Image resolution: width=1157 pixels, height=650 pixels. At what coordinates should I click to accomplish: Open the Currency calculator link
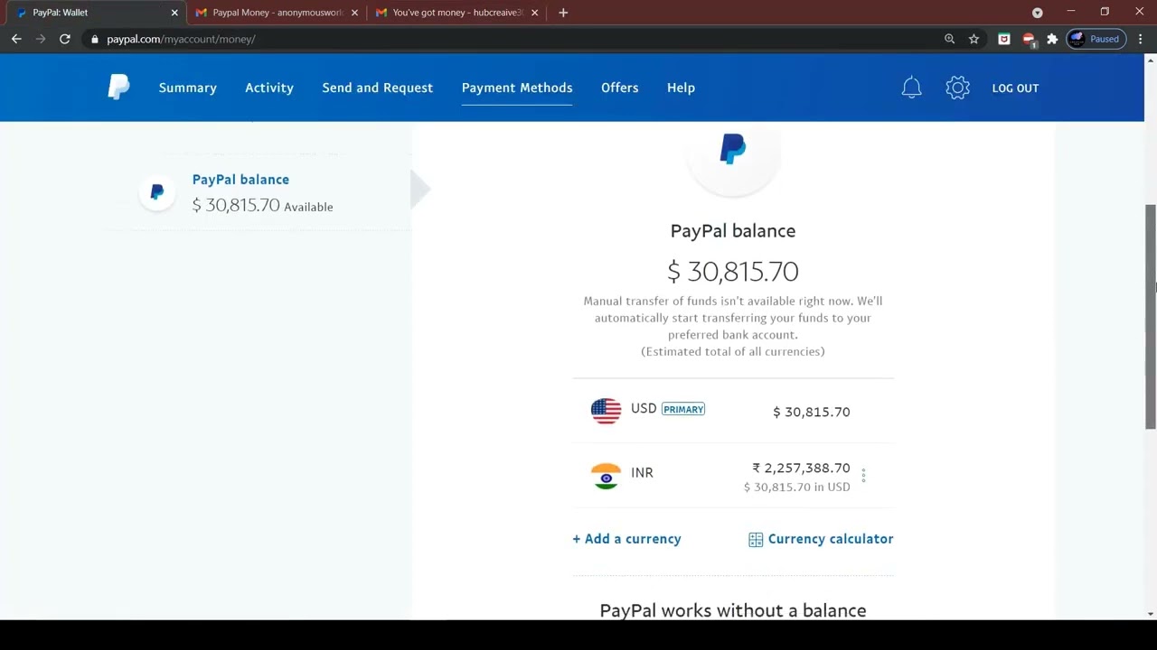[x=830, y=539]
